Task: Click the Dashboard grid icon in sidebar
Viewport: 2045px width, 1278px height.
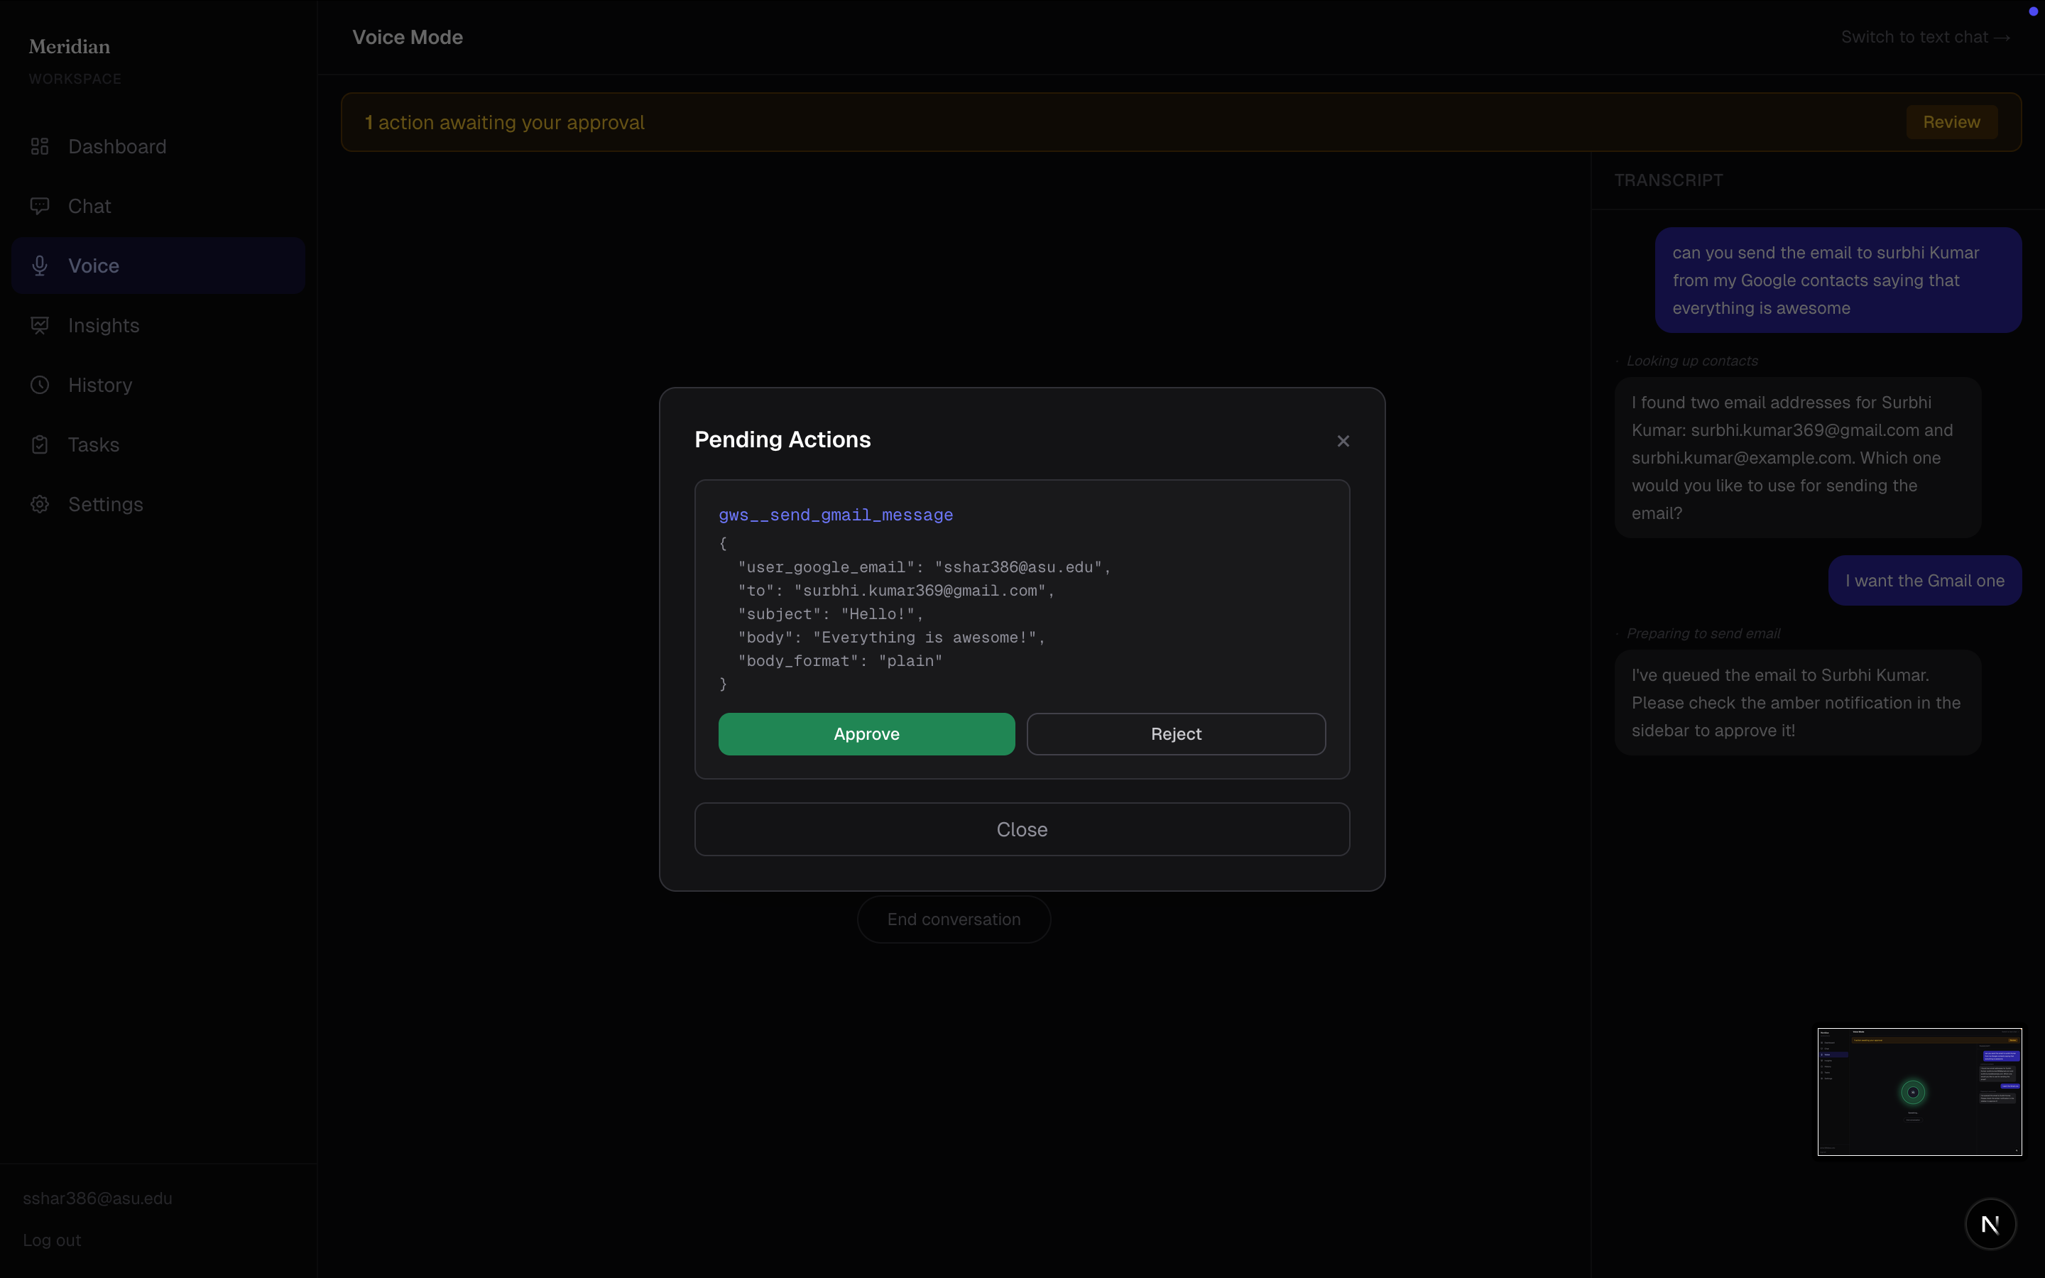Action: [x=40, y=146]
